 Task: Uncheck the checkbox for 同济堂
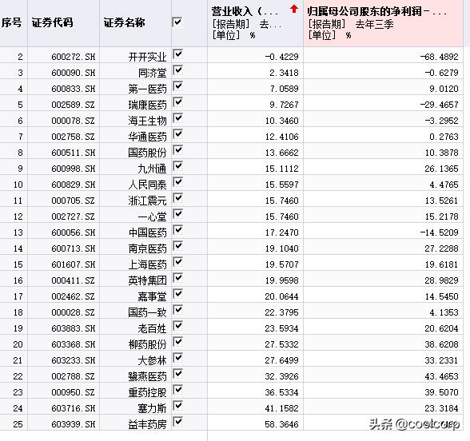(177, 70)
